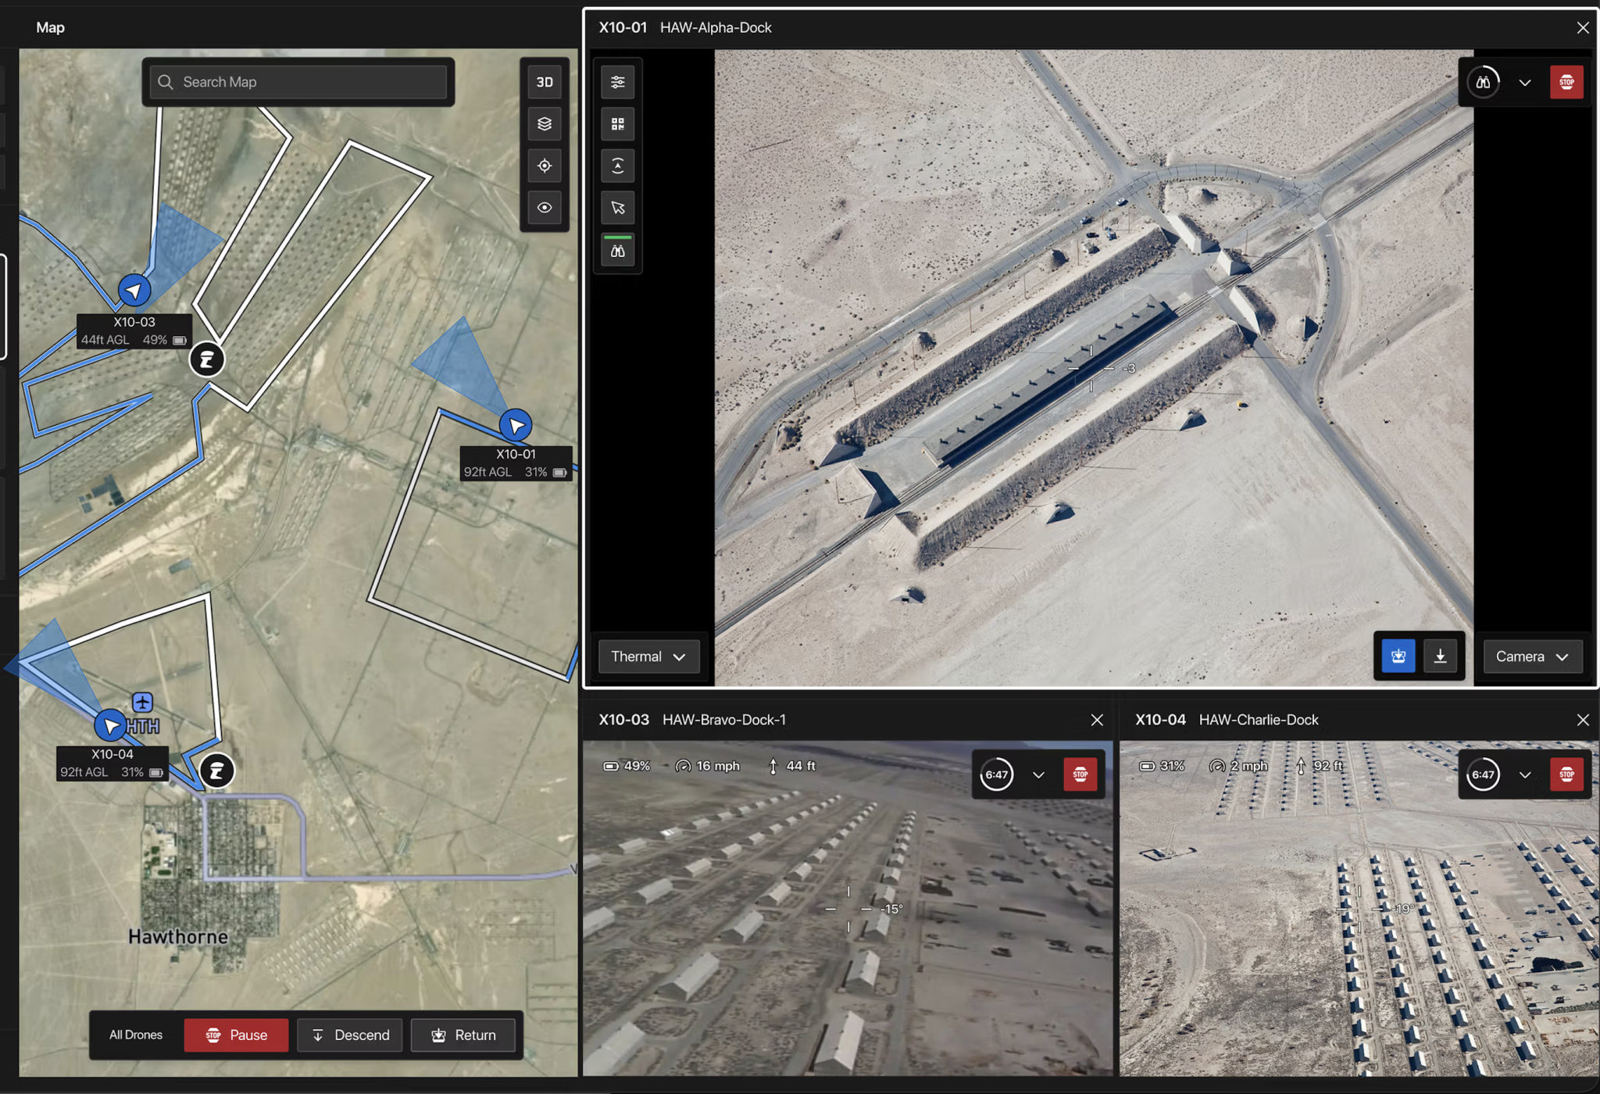Select the cursor pointer tool in X10-01 panel
1600x1094 pixels.
[618, 208]
